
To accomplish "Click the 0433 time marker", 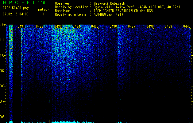I will pyautogui.click(x=58, y=26).
